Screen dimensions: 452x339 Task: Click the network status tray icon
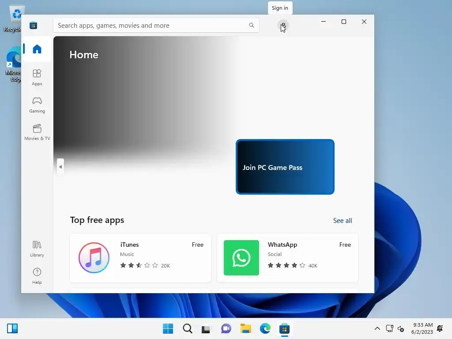pyautogui.click(x=389, y=328)
